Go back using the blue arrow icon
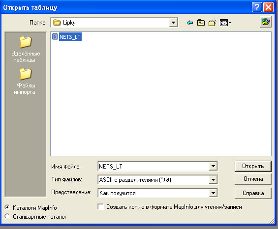The image size is (278, 229). click(x=190, y=23)
